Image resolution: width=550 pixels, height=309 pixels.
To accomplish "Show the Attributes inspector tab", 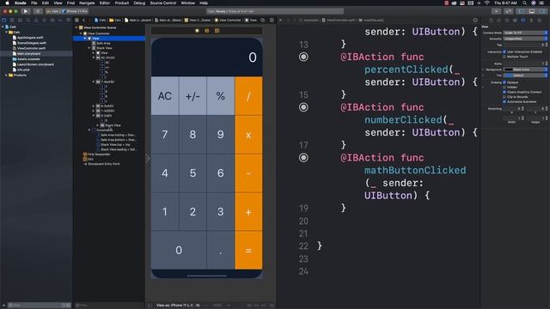I will (x=523, y=21).
